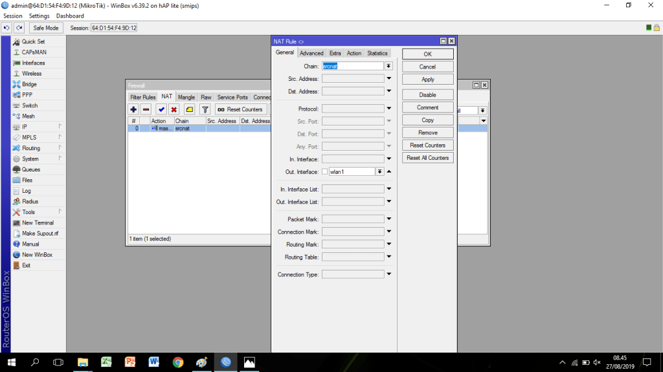Open Quick Set from the sidebar
The width and height of the screenshot is (663, 372).
point(33,41)
